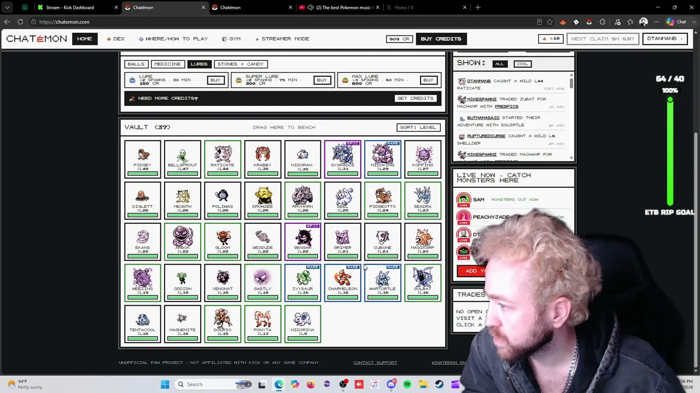Open the Stones + Candy shop tab
Screen dimensions: 700x393
[240, 64]
